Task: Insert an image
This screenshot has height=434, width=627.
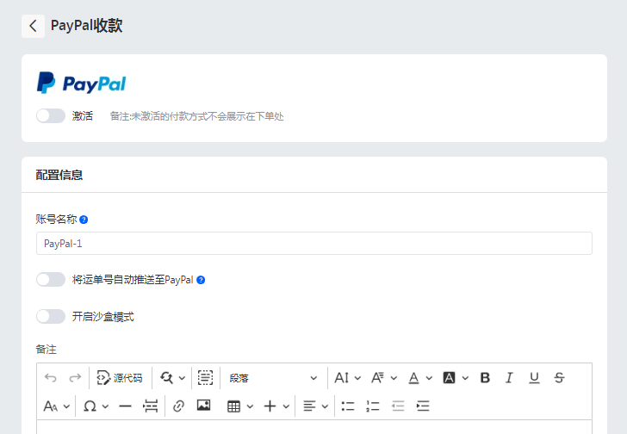Action: click(x=203, y=406)
